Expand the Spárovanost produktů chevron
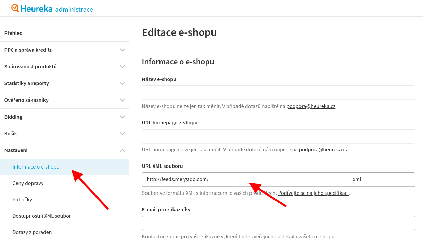The width and height of the screenshot is (423, 241). [123, 67]
